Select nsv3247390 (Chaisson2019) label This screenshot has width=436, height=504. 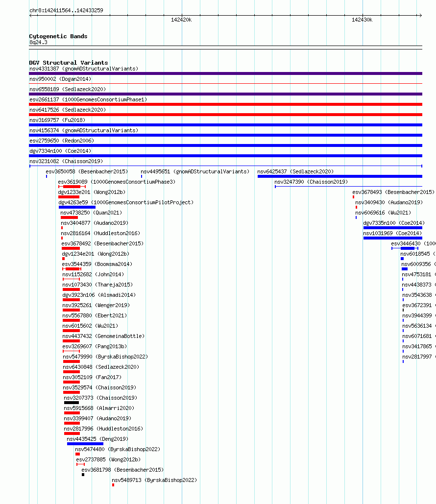pyautogui.click(x=311, y=182)
